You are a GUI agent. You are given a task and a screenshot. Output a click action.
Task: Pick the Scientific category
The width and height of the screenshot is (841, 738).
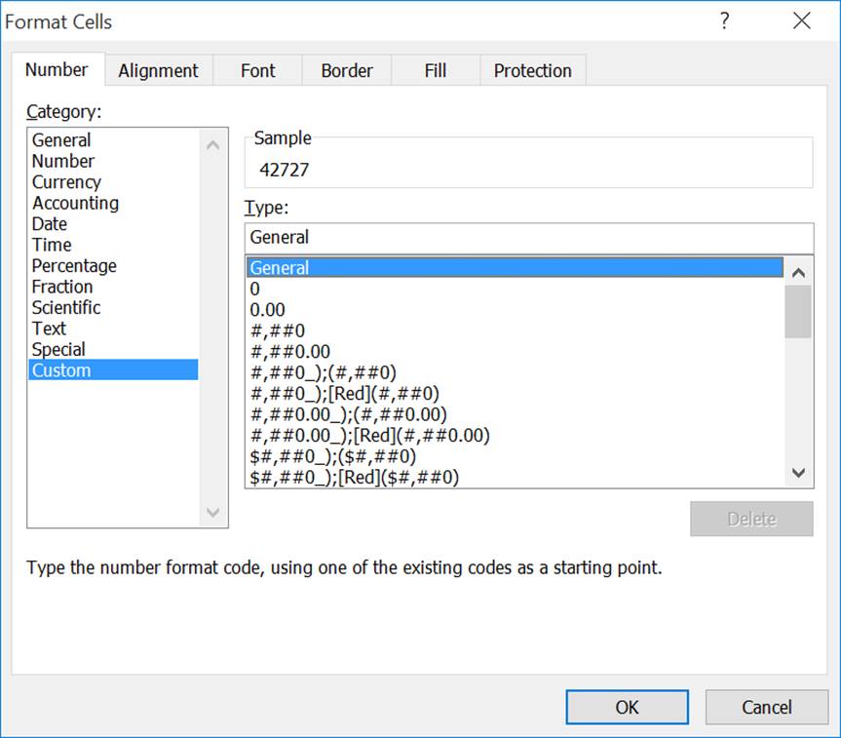(x=113, y=307)
